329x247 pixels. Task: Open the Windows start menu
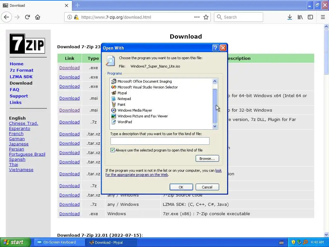[x=15, y=242]
